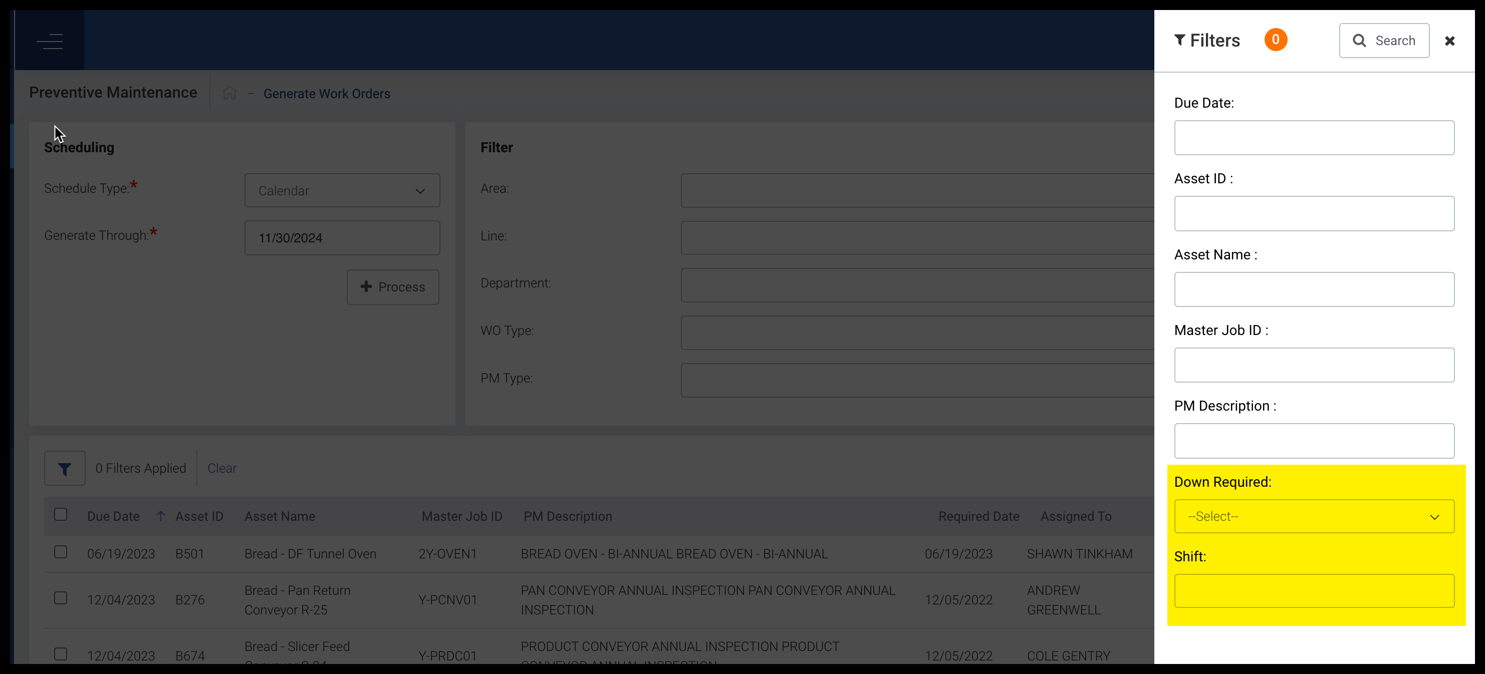The height and width of the screenshot is (674, 1485).
Task: Open the hamburger menu in header
Action: [50, 41]
